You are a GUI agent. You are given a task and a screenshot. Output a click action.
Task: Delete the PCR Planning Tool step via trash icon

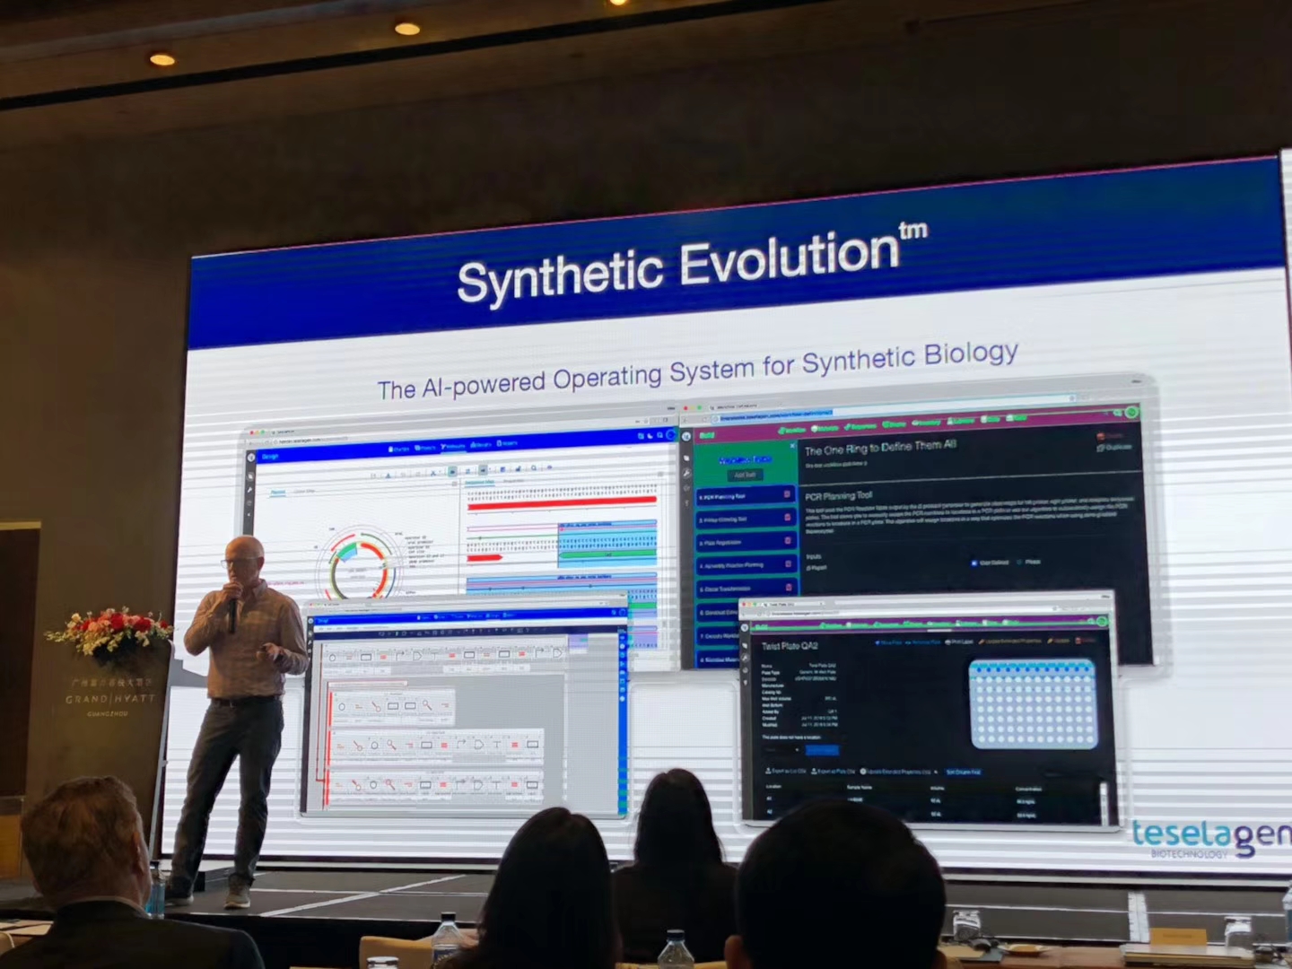point(787,494)
